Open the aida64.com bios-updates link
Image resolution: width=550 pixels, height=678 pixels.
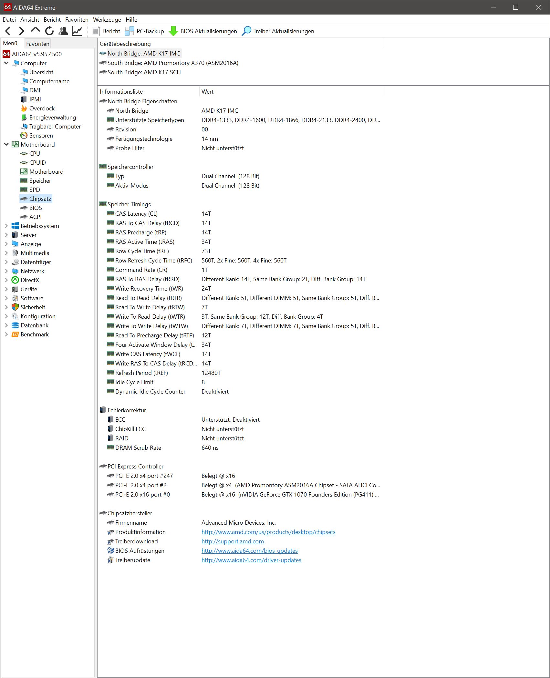click(249, 550)
